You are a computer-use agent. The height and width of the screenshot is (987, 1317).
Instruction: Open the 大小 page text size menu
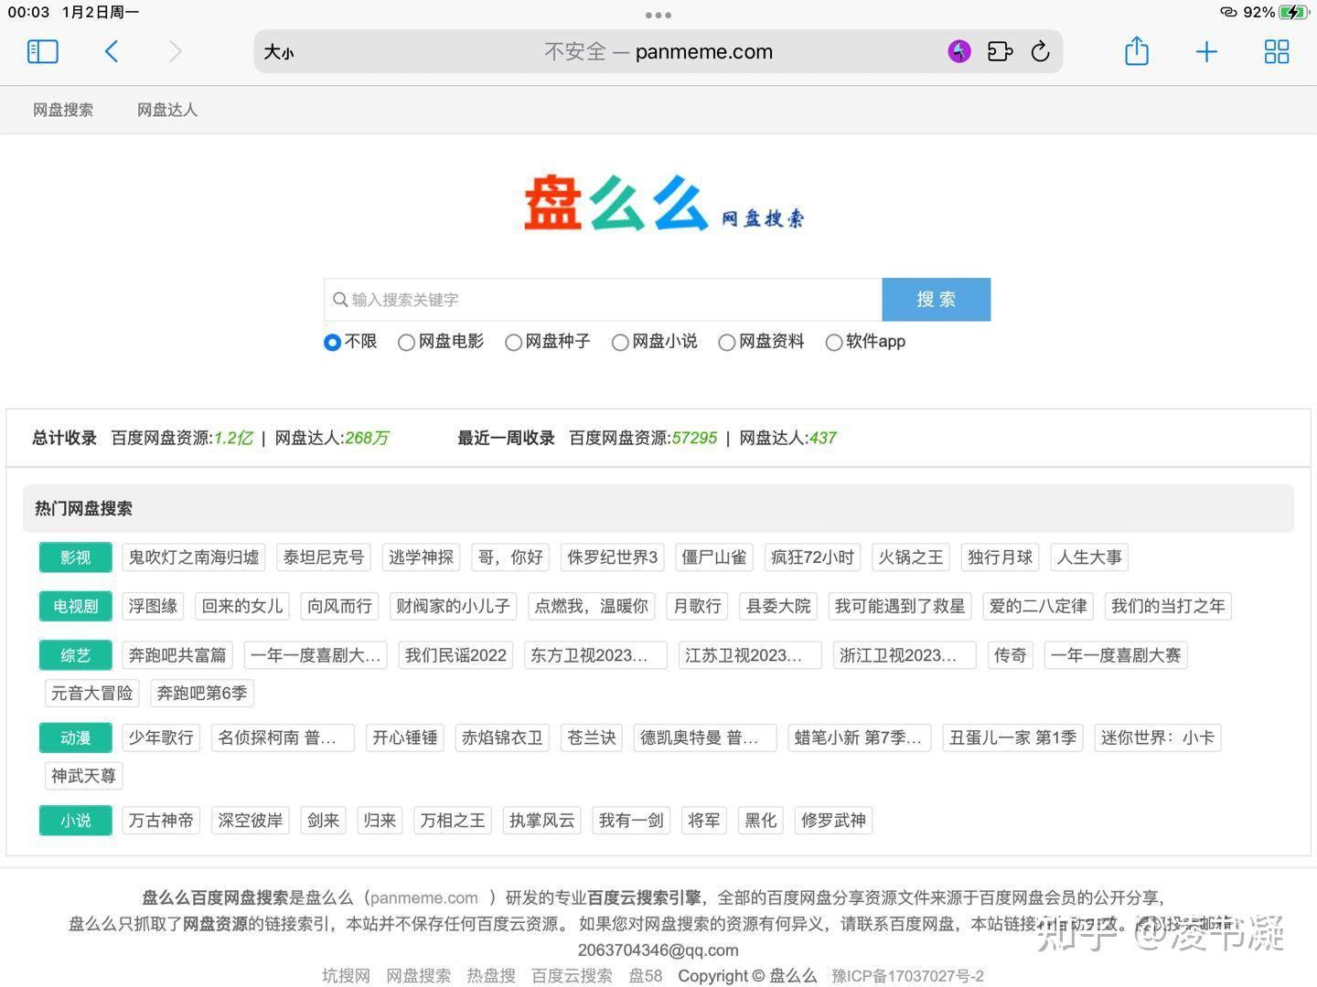(279, 52)
